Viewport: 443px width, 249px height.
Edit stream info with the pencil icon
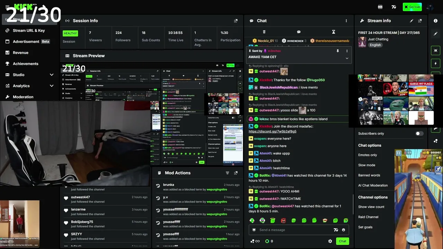pos(412,21)
